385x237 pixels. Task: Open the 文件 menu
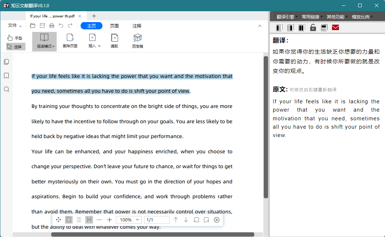point(15,25)
